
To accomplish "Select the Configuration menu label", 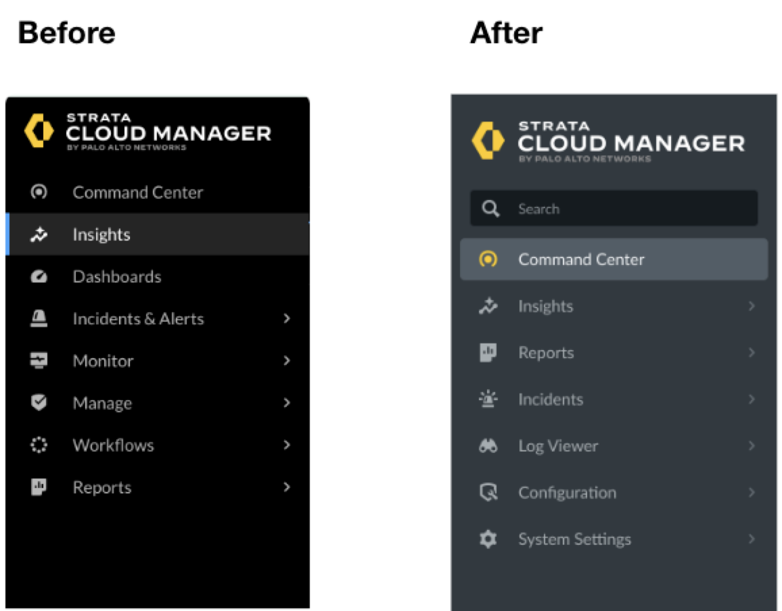I will 567,493.
